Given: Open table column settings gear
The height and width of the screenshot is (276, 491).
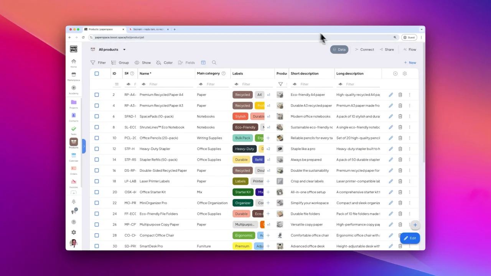Looking at the screenshot, I should click(x=405, y=74).
